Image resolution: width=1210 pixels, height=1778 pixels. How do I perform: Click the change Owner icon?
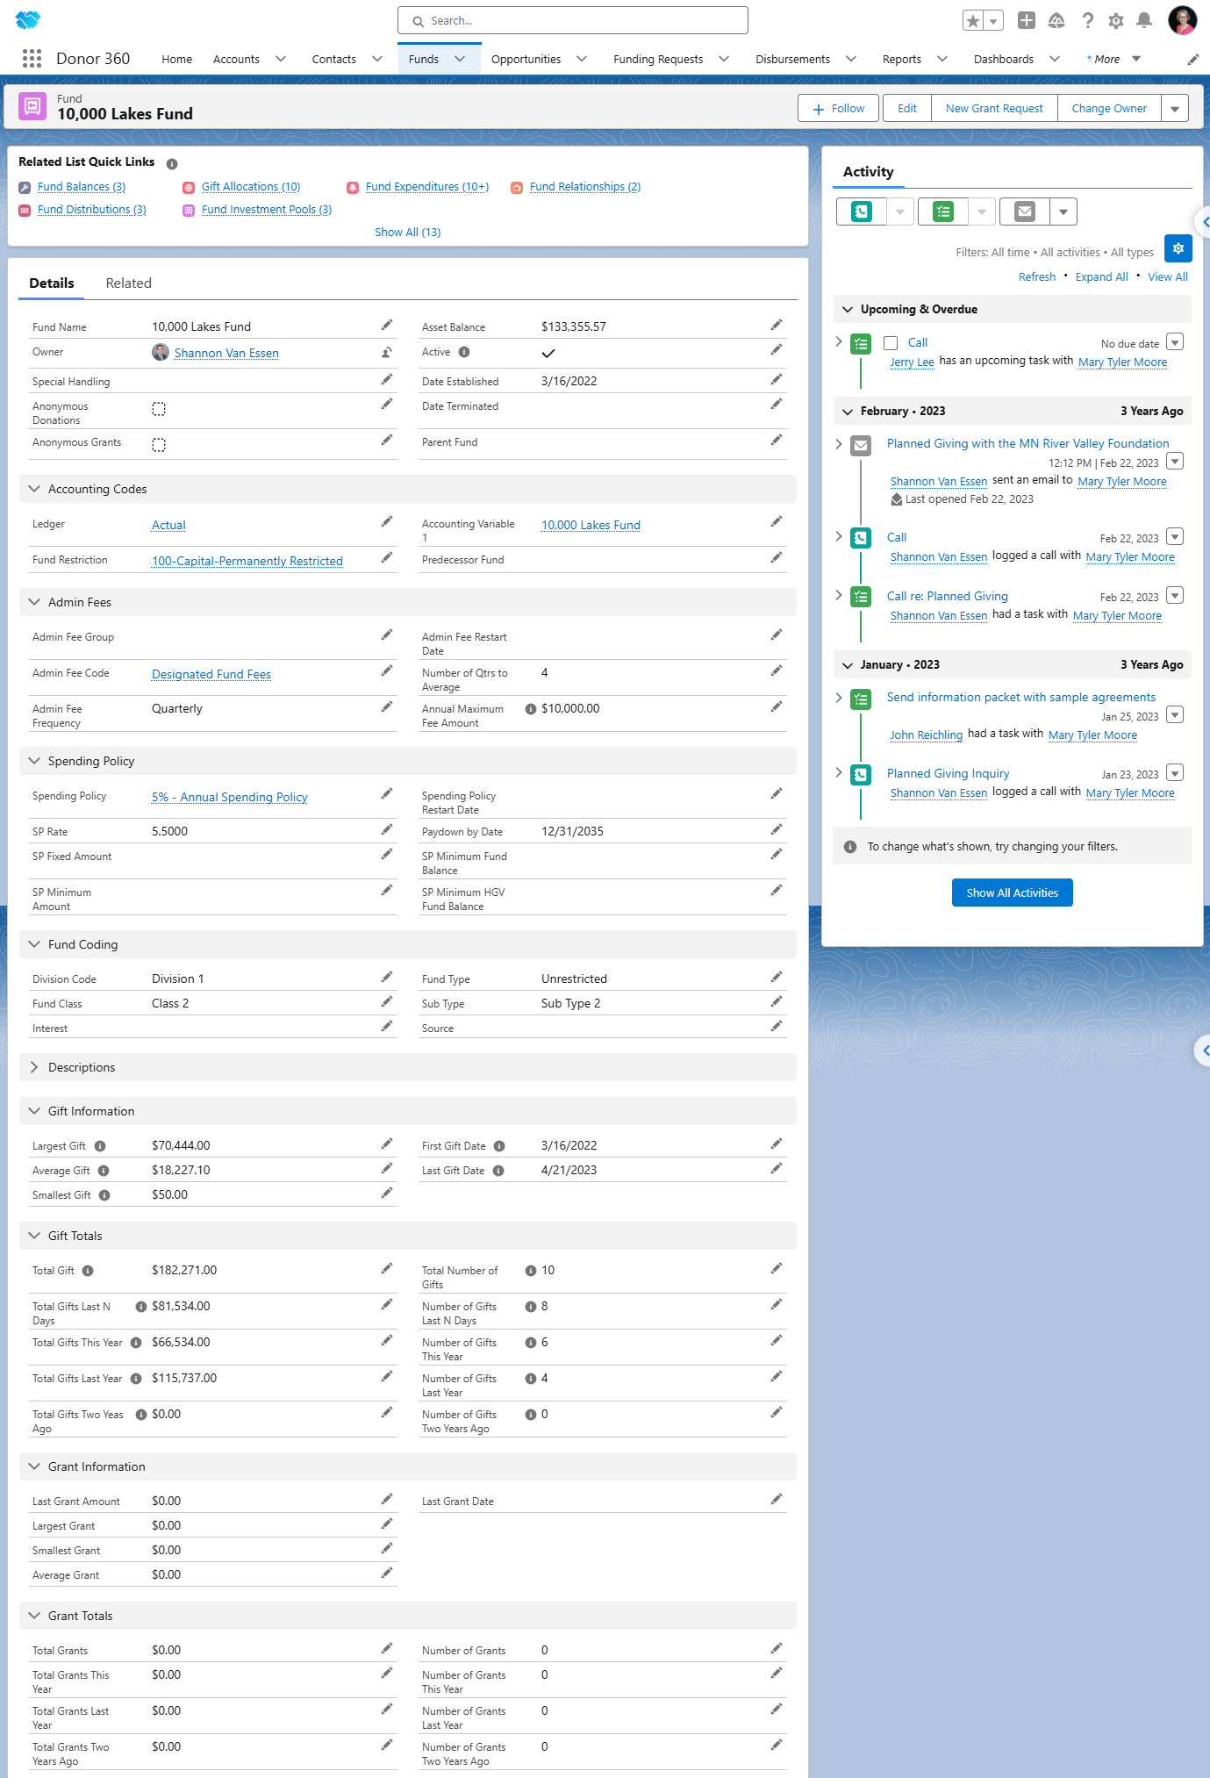[x=387, y=352]
